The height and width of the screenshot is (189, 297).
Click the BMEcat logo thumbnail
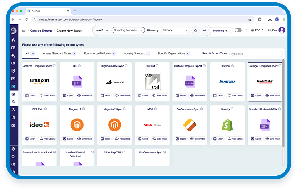coord(152,82)
